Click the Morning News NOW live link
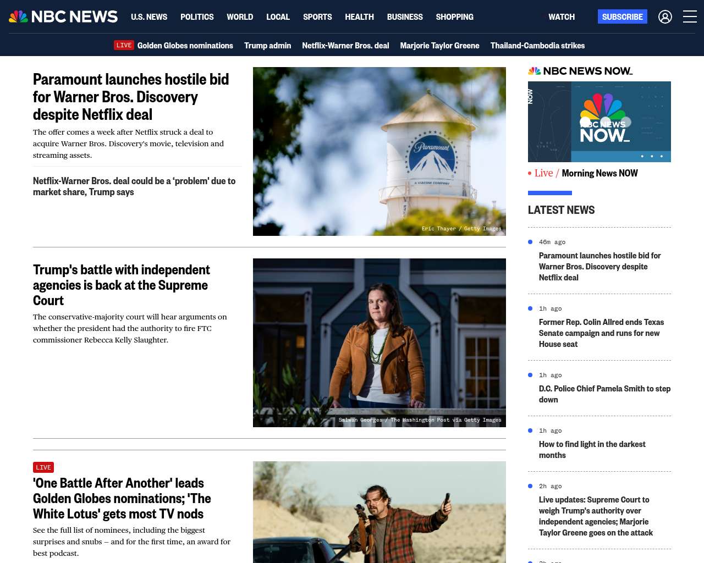Screen dimensions: 704x563 click(x=599, y=173)
